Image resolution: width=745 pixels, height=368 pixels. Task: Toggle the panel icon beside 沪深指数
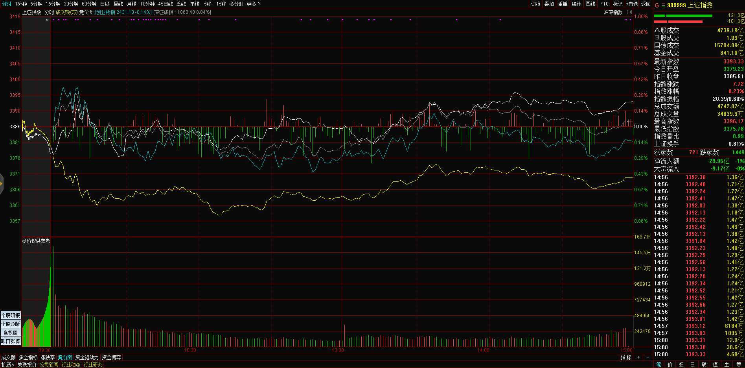click(629, 12)
